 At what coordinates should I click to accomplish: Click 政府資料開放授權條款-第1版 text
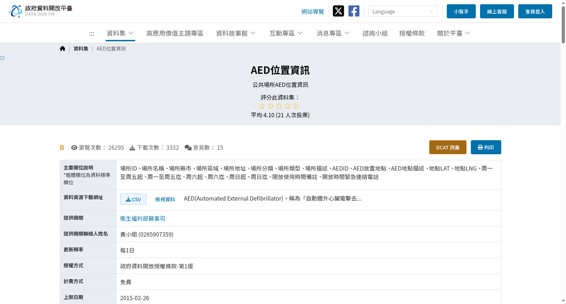(157, 266)
